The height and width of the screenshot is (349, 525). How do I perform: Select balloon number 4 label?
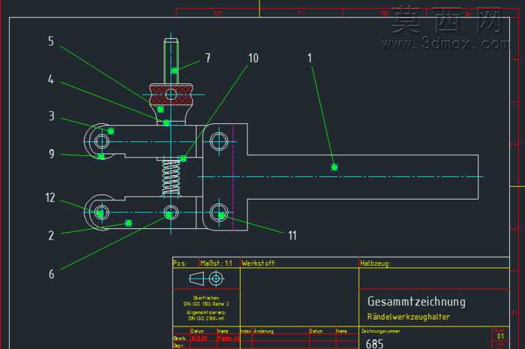(50, 80)
